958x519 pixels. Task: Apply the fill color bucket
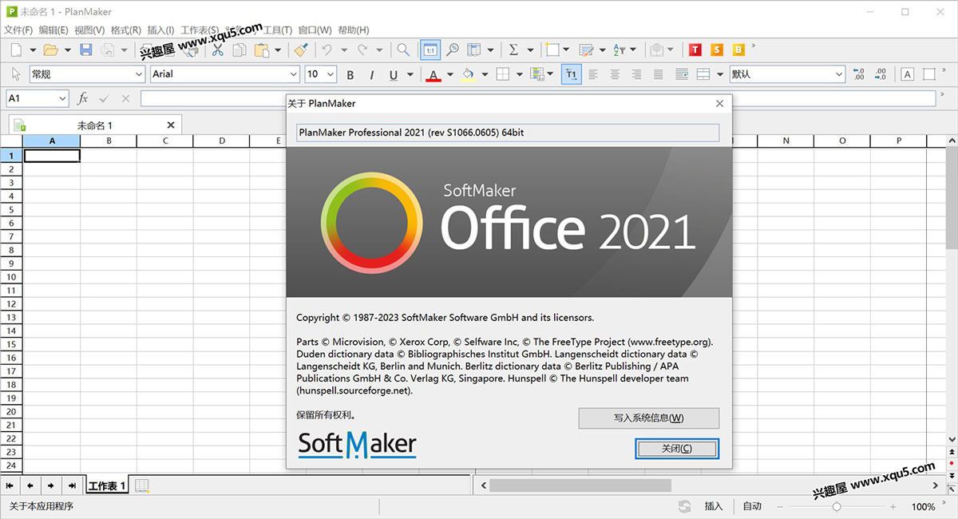pyautogui.click(x=469, y=74)
